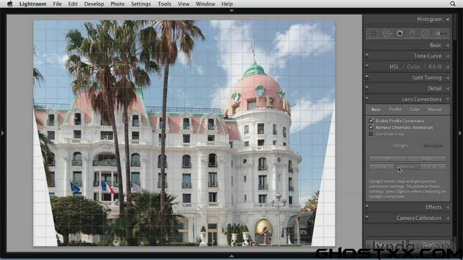
Task: Switch to Lens Corrections Color tab
Action: point(415,109)
